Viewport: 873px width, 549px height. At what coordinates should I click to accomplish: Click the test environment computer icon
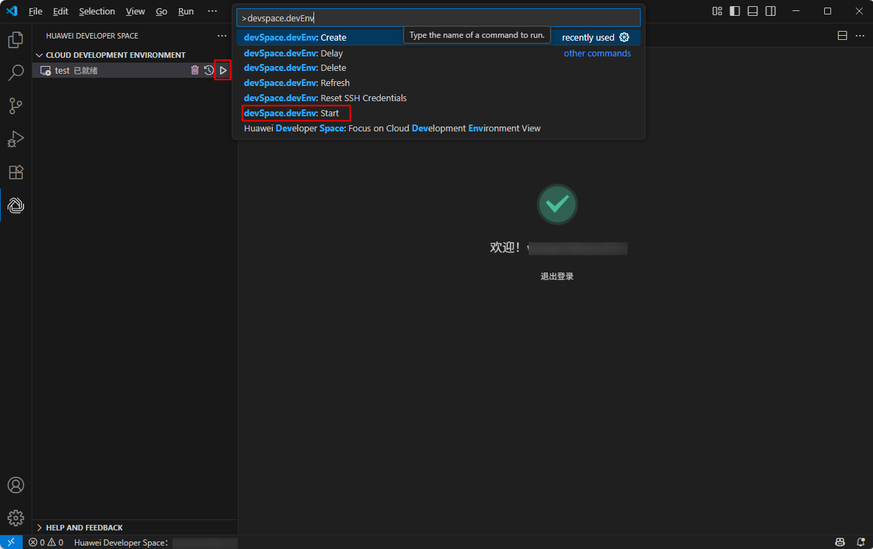46,70
